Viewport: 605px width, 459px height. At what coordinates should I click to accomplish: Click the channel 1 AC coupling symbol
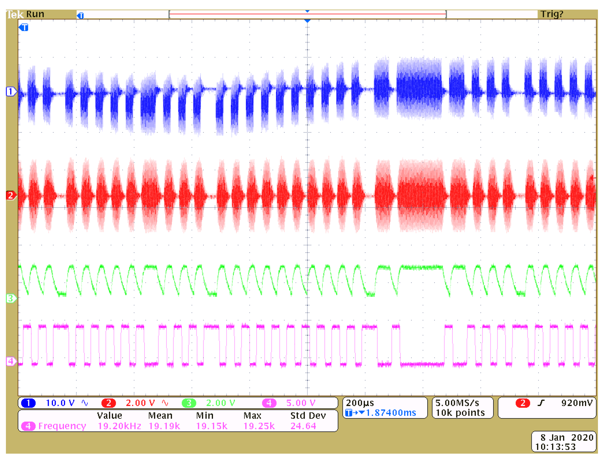point(84,403)
